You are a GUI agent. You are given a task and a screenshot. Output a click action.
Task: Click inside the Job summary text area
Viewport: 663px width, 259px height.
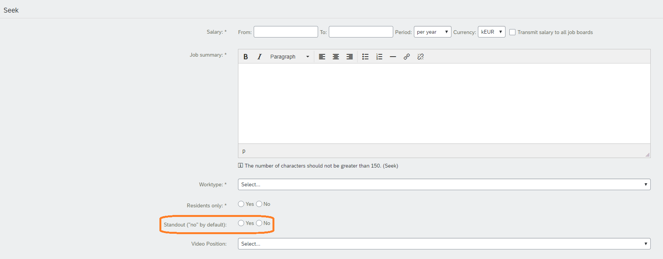[x=444, y=103]
